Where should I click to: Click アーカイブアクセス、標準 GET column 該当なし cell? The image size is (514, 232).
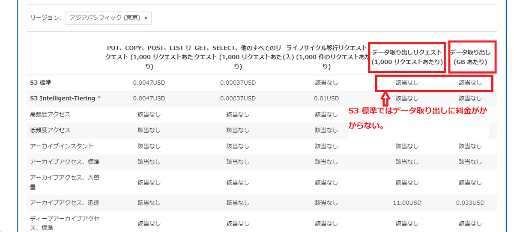[x=238, y=162]
